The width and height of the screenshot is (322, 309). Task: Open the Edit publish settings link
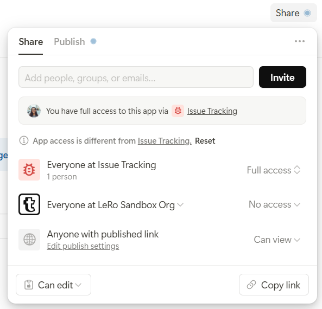(x=83, y=246)
